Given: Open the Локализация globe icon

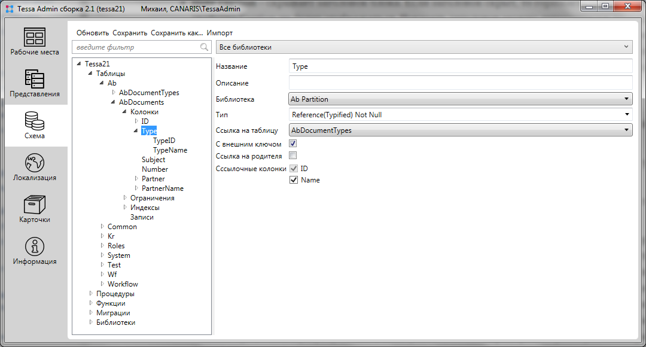Looking at the screenshot, I should (x=35, y=163).
